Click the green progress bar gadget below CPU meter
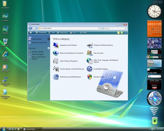The image size is (164, 131). pyautogui.click(x=154, y=57)
